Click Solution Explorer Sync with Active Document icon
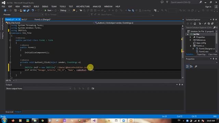This screenshot has height=123, width=219. pos(205,24)
